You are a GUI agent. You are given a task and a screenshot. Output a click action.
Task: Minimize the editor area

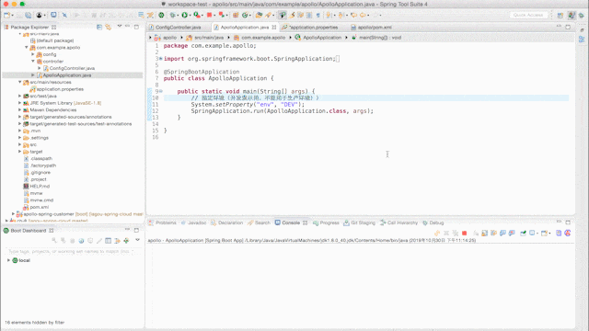pos(559,27)
